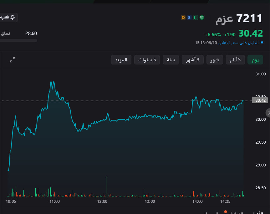Click the 14:00 time axis label
This screenshot has width=270, height=214.
pos(197,201)
